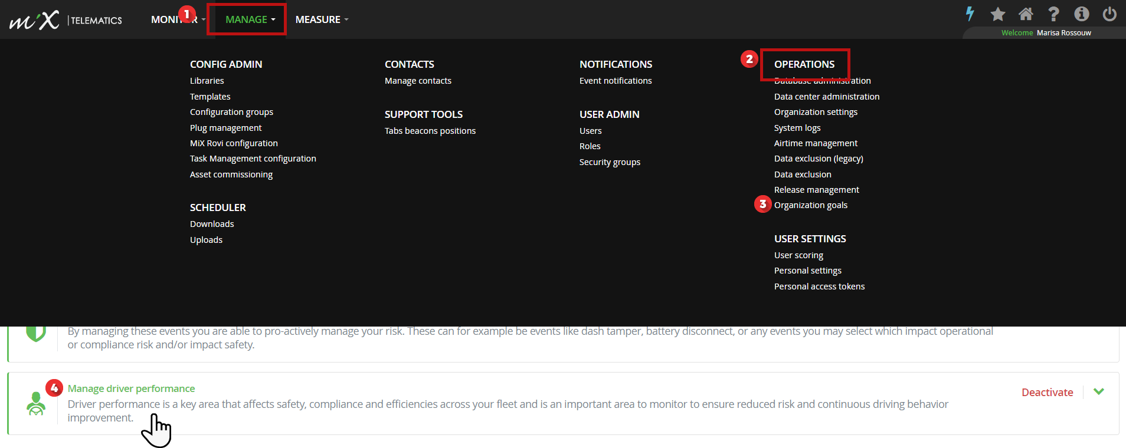1126x448 pixels.
Task: Click the star favorites icon
Action: point(998,14)
